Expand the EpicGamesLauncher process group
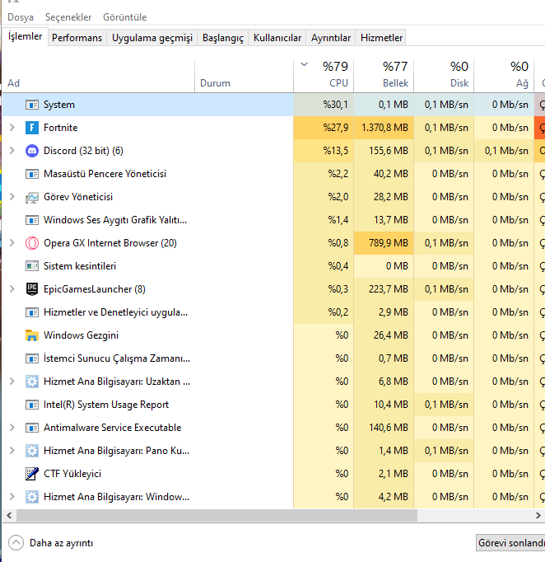Screen dimensions: 545x562 (12, 289)
